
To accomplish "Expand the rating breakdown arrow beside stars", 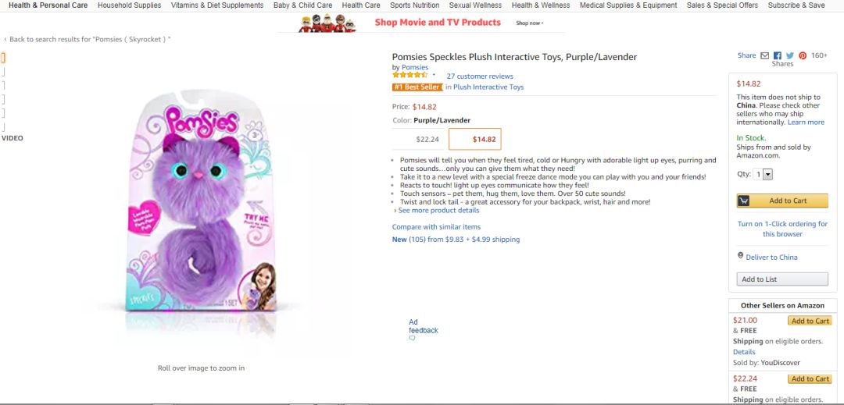I will pos(434,76).
